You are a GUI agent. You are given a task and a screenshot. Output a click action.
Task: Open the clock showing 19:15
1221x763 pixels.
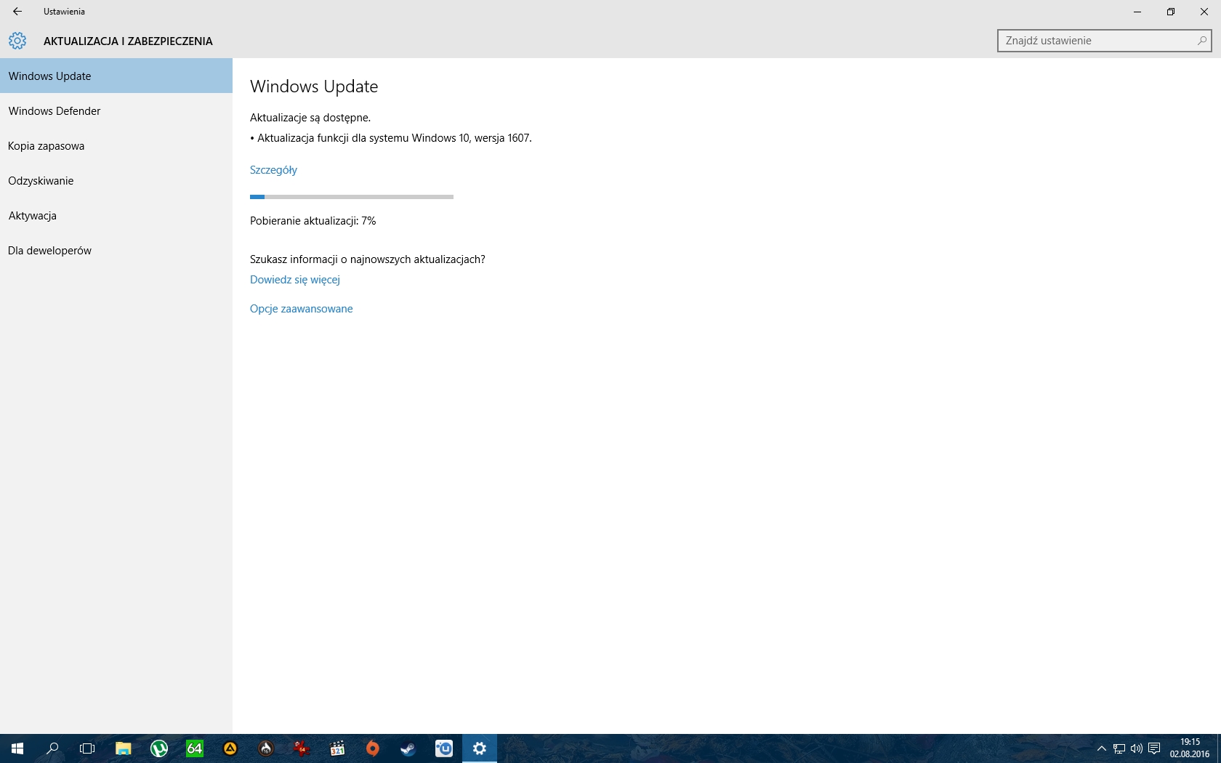click(x=1190, y=748)
